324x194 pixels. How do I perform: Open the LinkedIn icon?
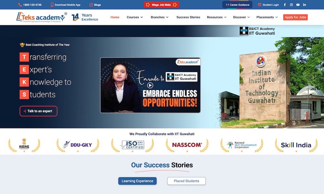[304, 5]
